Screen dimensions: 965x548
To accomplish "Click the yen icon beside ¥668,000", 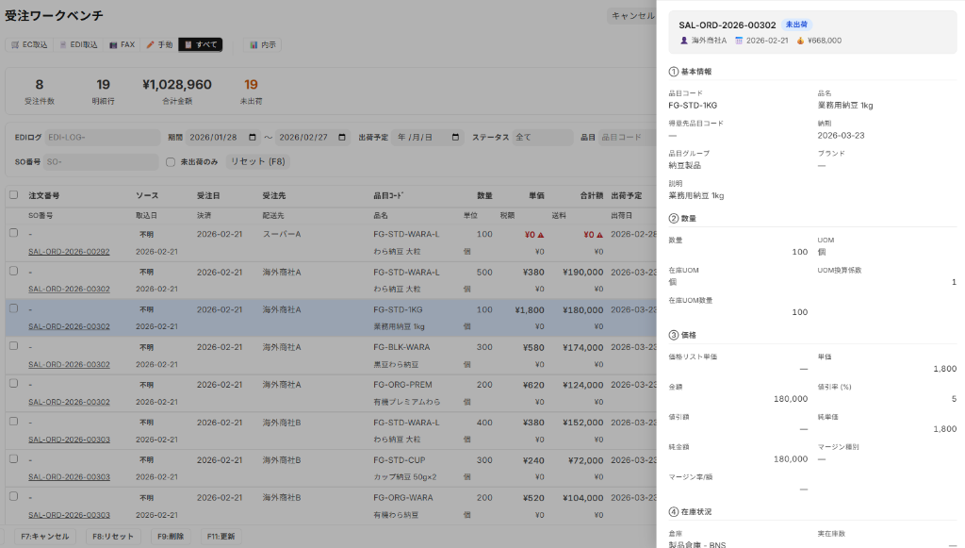I will click(800, 41).
